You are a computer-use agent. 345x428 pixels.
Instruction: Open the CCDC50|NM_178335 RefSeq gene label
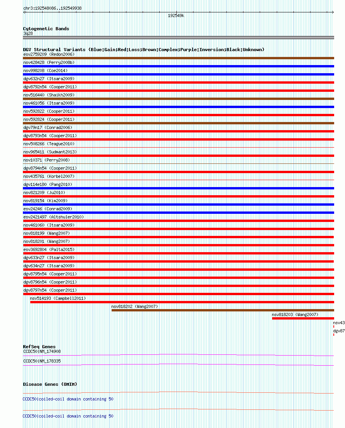[42, 361]
